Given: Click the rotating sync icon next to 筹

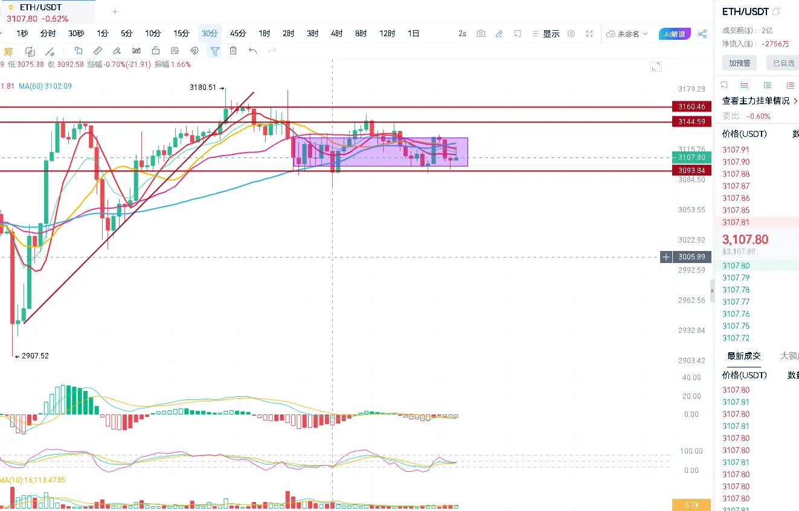Looking at the screenshot, I should tap(30, 51).
